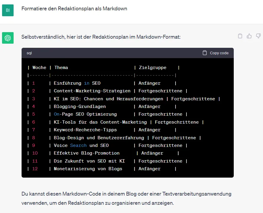The image size is (263, 213).
Task: Click week number 12 in the table
Action: point(35,169)
